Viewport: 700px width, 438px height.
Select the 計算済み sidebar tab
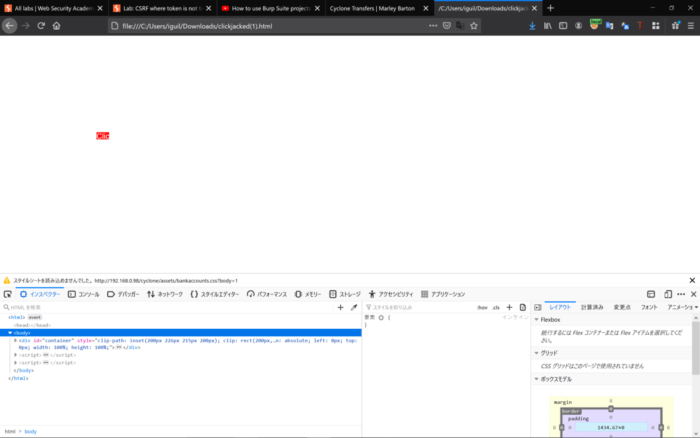tap(592, 307)
